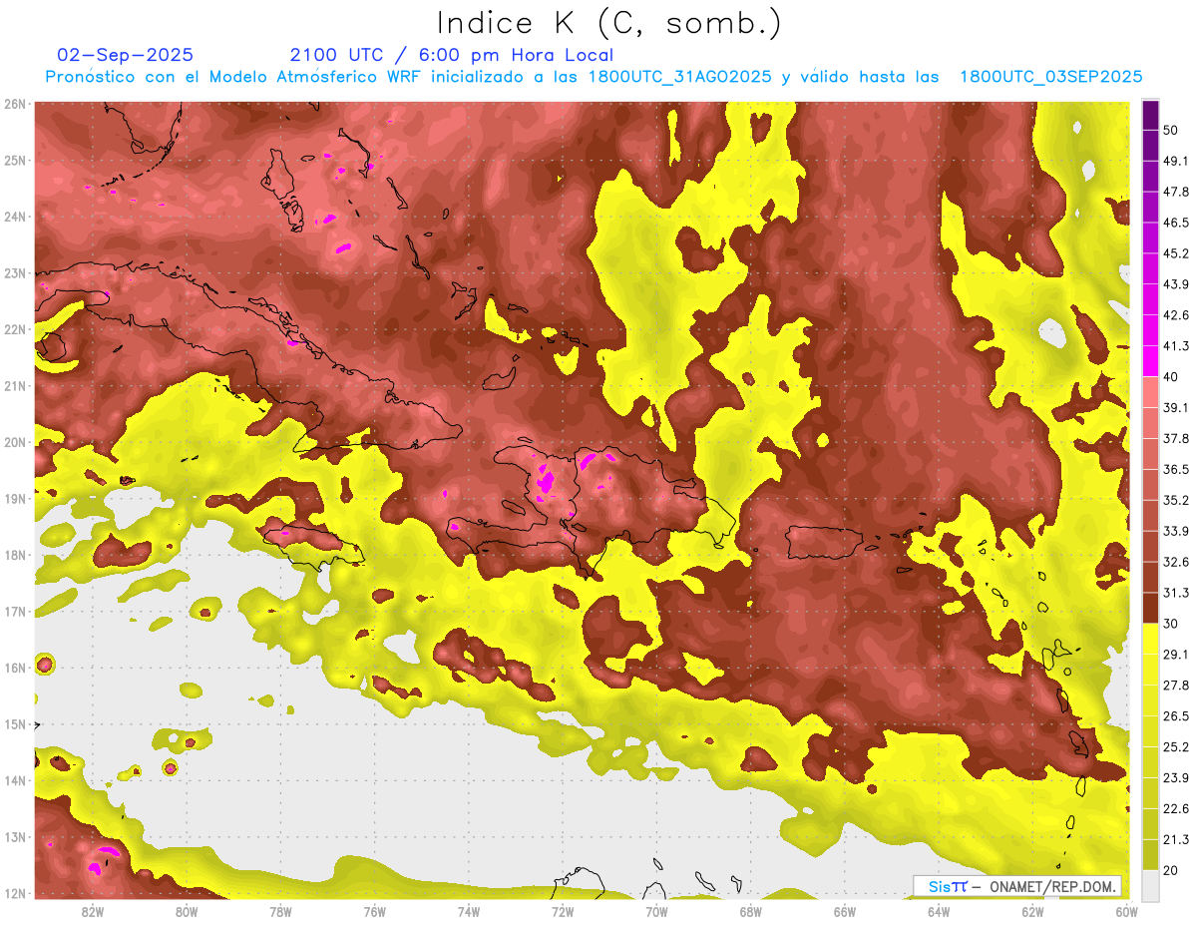Click the longitude label "60W"
Image resolution: width=1197 pixels, height=925 pixels.
(x=1126, y=912)
